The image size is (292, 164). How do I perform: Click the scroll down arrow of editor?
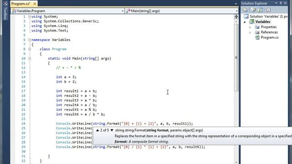coord(236,162)
